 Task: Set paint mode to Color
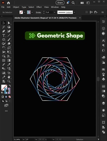coord(3,97)
